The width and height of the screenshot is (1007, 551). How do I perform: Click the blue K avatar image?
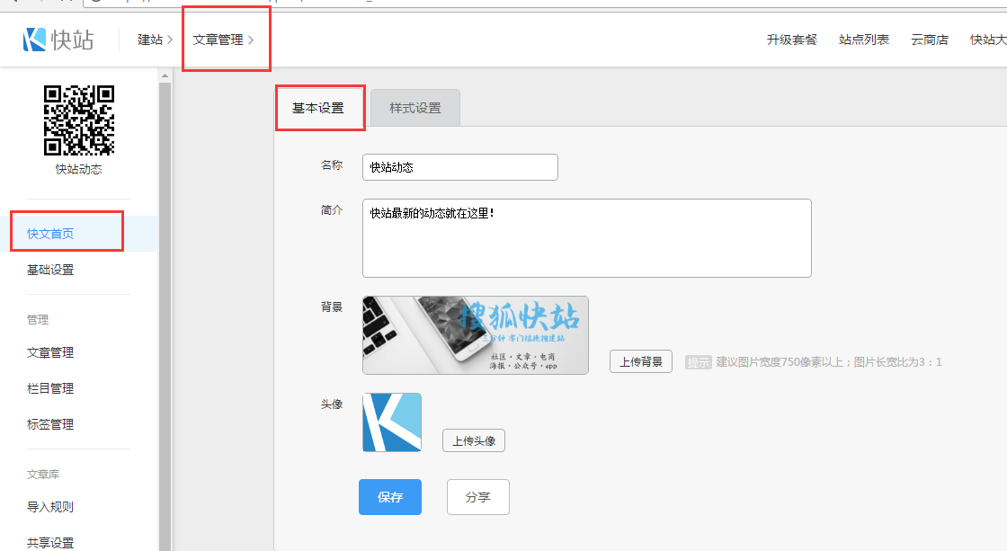click(x=391, y=422)
